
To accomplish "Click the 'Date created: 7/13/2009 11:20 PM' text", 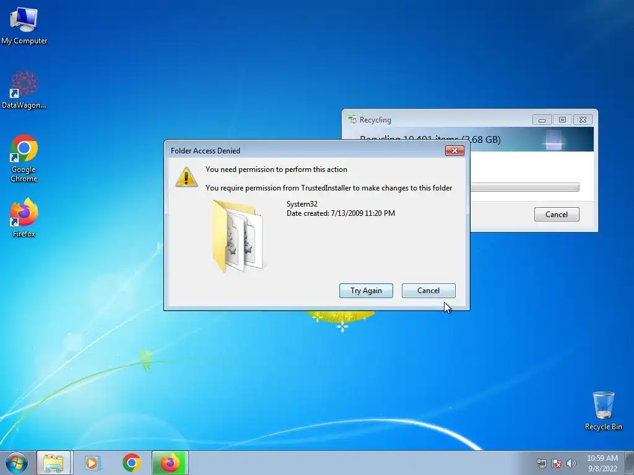I will [x=341, y=213].
